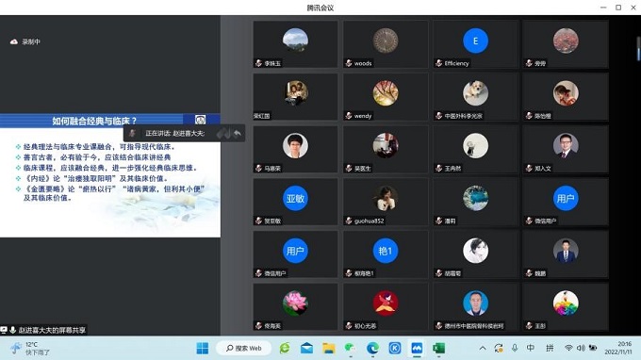Open WeChat from the taskbar

(350, 348)
